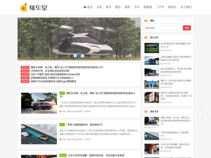Go to the 新能源 navigation item
Screen dimensions: 211x158
(x=148, y=7)
